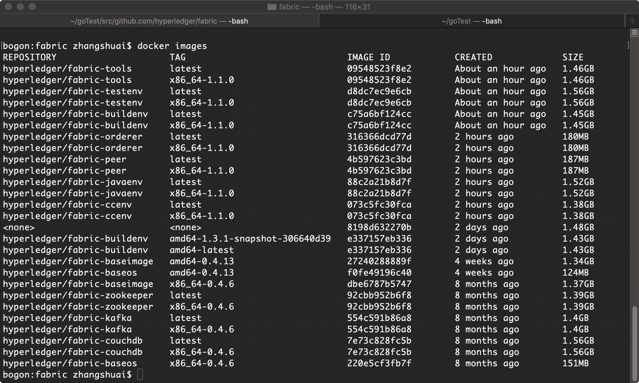The height and width of the screenshot is (383, 639).
Task: Click the folder icon in title bar
Action: click(272, 7)
